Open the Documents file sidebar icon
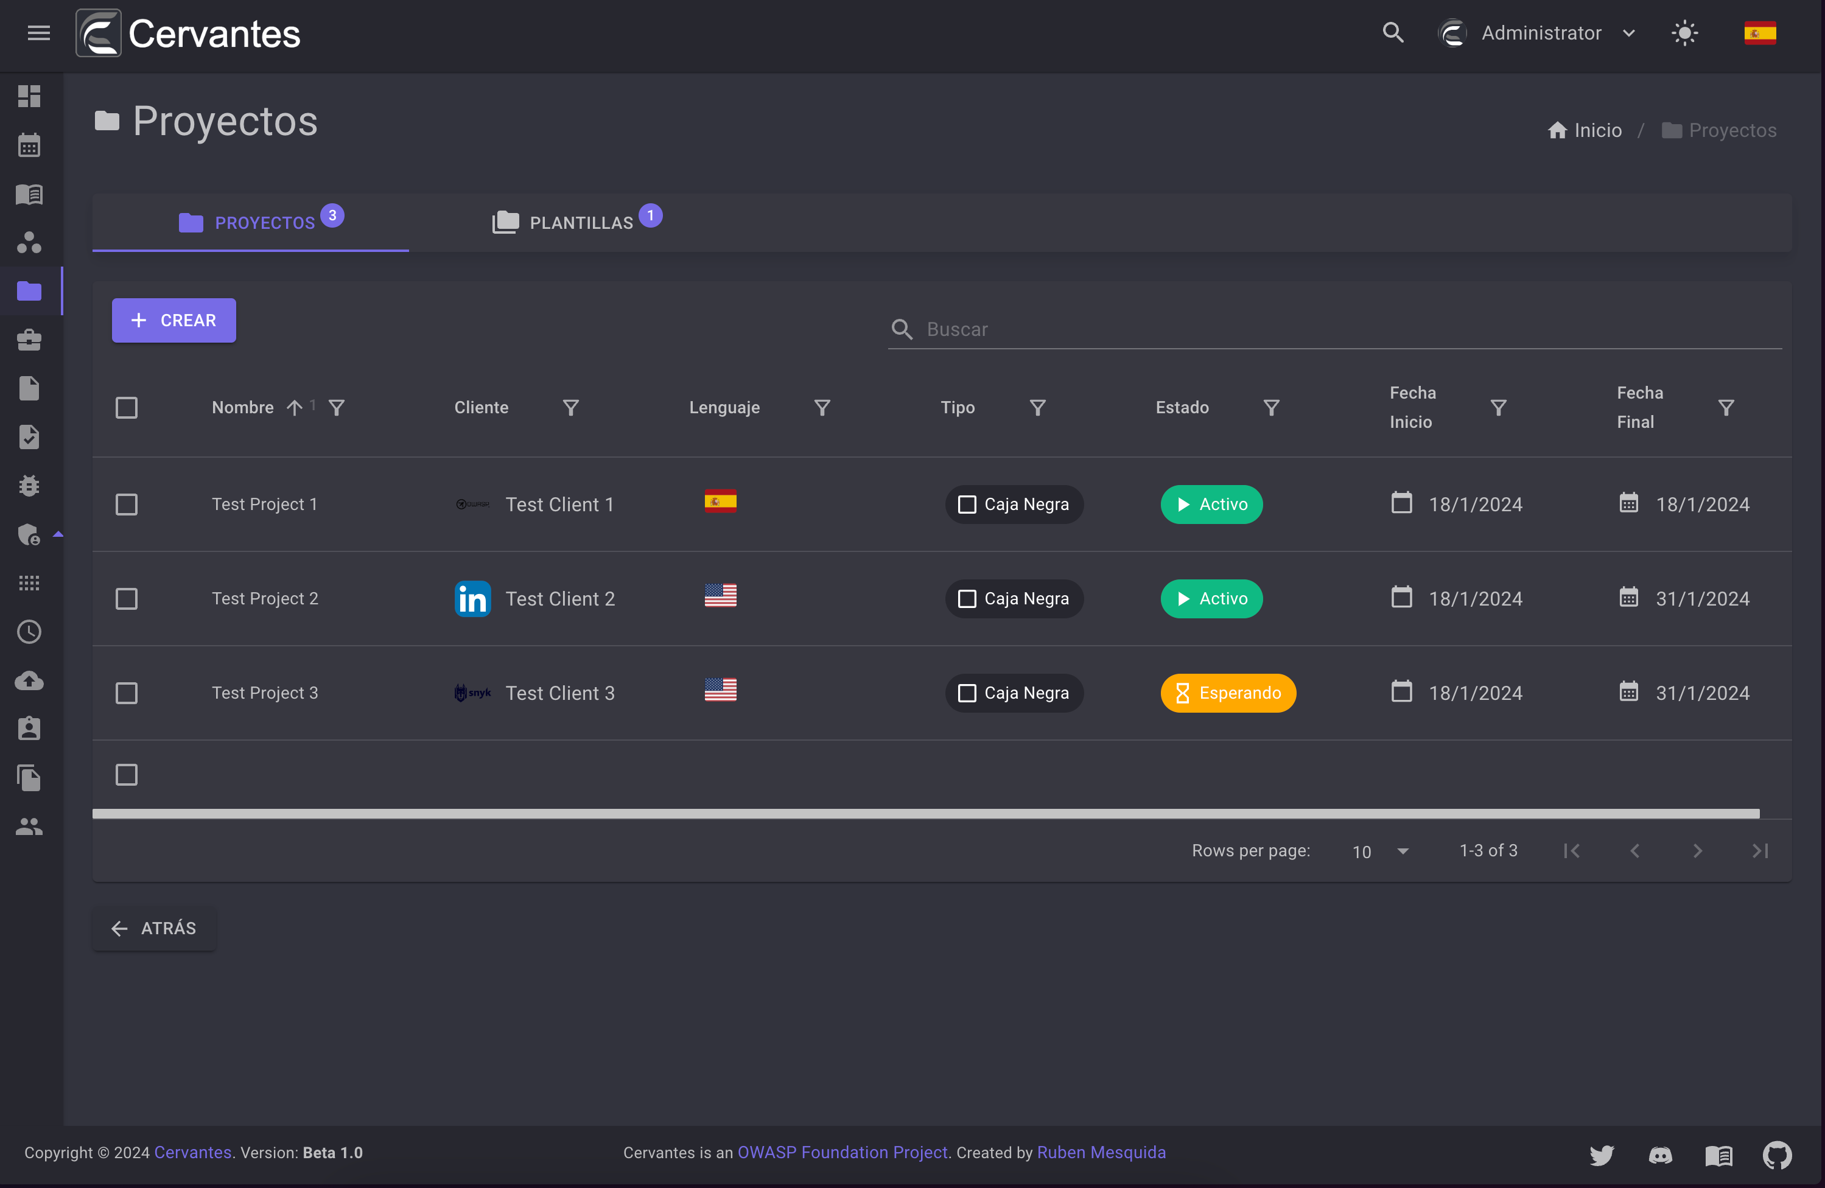The width and height of the screenshot is (1825, 1188). point(29,388)
